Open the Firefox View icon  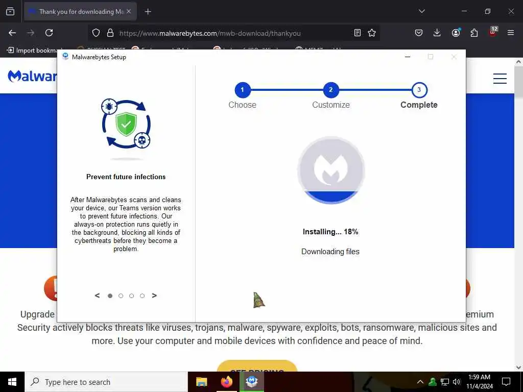pos(10,11)
